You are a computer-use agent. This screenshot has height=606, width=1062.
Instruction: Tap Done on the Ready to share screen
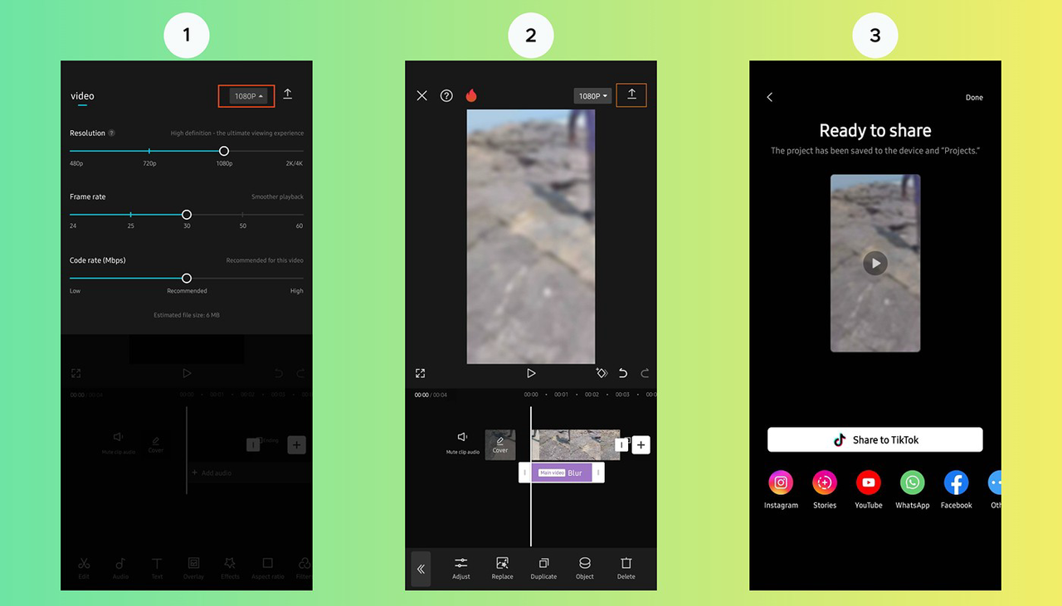pos(974,97)
